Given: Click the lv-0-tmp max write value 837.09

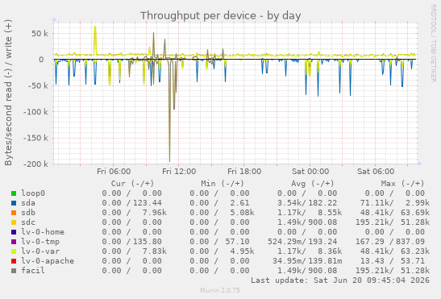Looking at the screenshot, I should click(410, 242).
